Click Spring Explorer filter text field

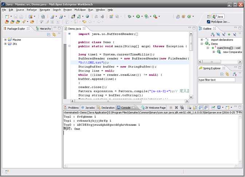(217, 80)
